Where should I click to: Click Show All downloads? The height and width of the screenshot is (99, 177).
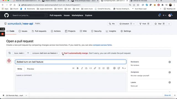pos(168,95)
